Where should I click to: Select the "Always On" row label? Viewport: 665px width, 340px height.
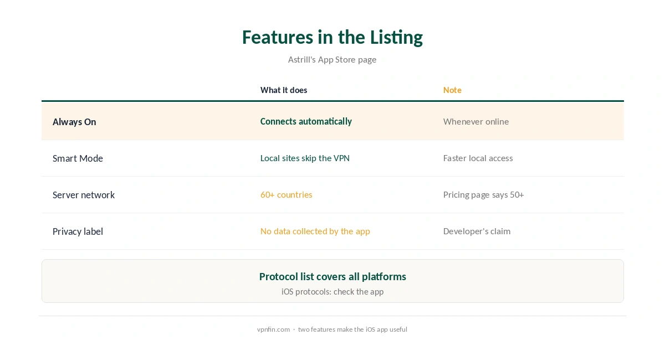pyautogui.click(x=74, y=122)
